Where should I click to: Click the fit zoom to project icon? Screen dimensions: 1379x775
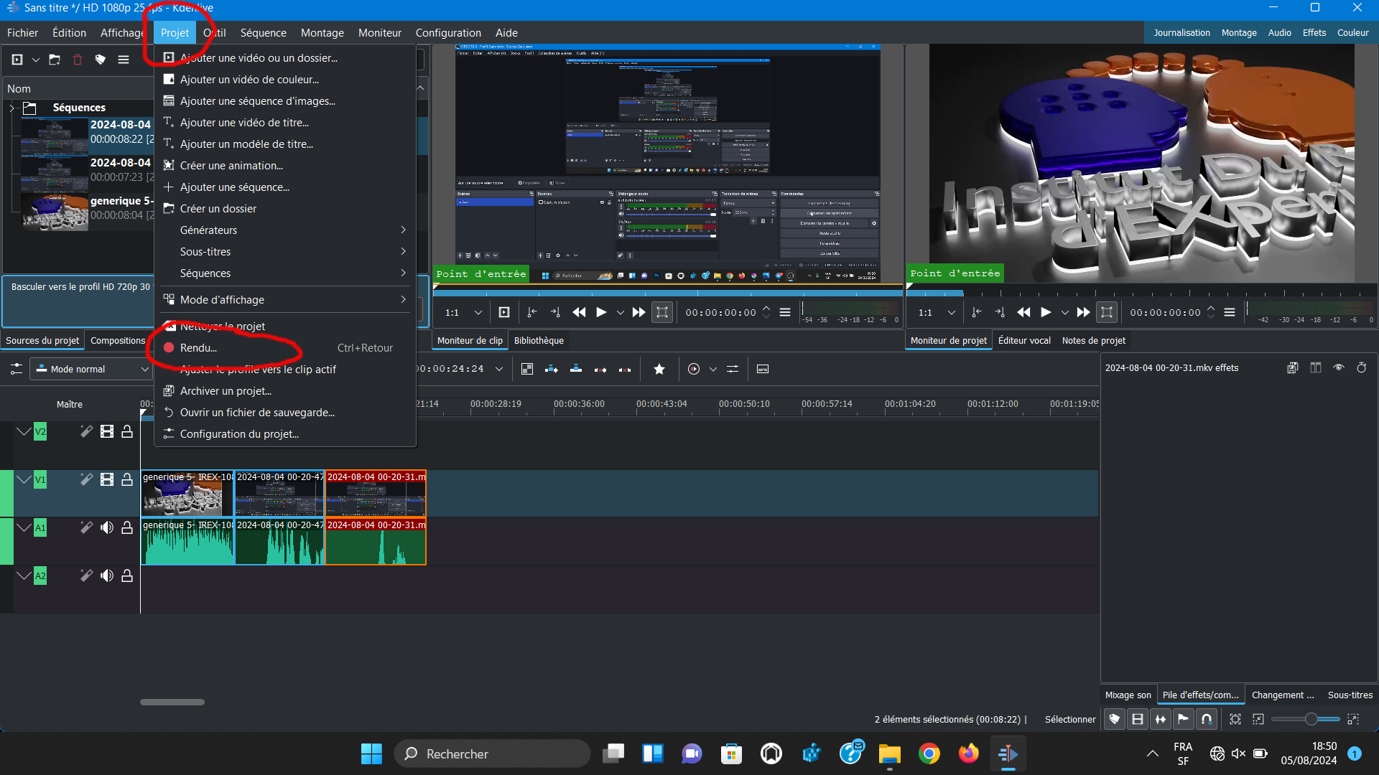coord(1235,718)
